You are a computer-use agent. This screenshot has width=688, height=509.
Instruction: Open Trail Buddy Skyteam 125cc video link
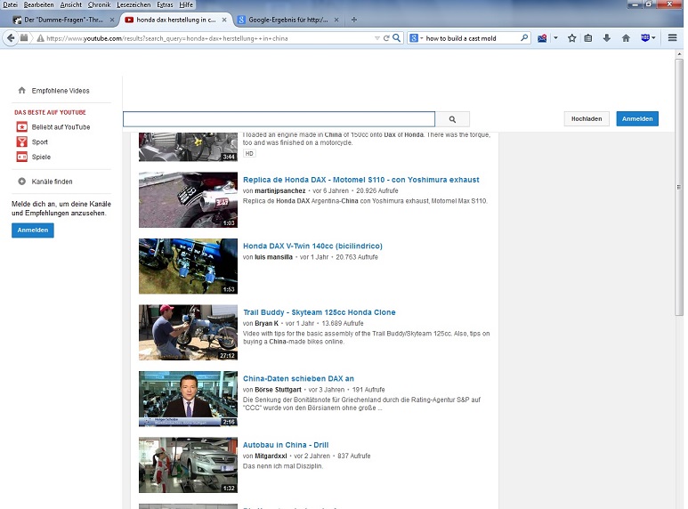point(319,312)
